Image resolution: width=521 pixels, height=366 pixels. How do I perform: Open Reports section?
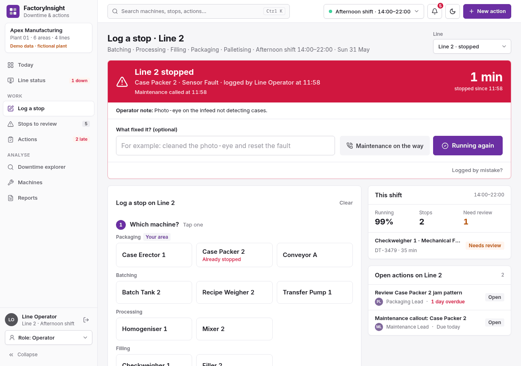pos(48,198)
